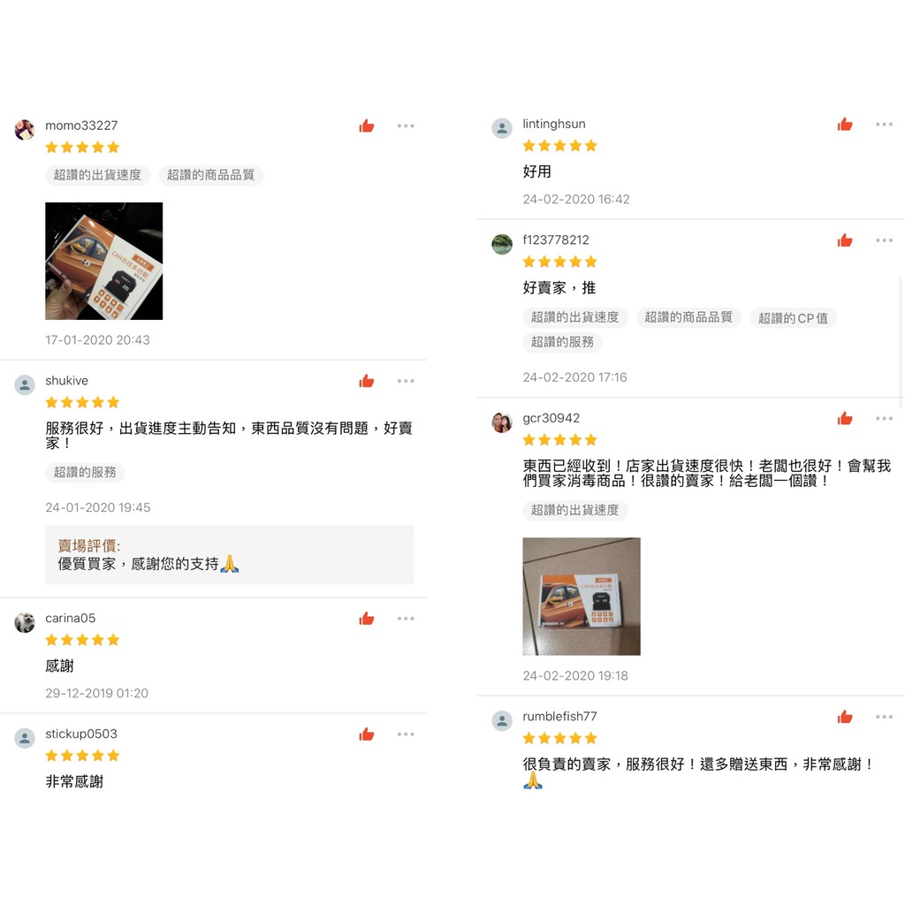Open gcr30942 username profile link
Image resolution: width=905 pixels, height=905 pixels.
(x=551, y=418)
